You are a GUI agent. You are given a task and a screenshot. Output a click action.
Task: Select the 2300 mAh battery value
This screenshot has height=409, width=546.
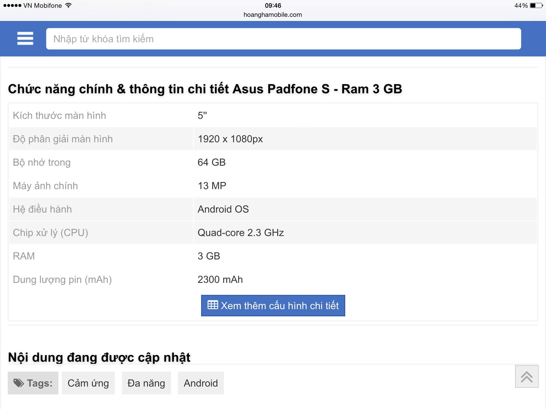click(x=220, y=280)
